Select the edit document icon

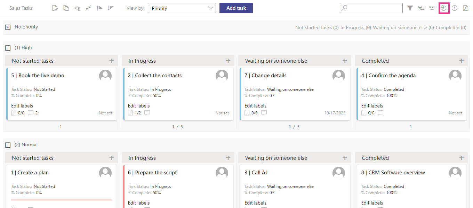[55, 8]
